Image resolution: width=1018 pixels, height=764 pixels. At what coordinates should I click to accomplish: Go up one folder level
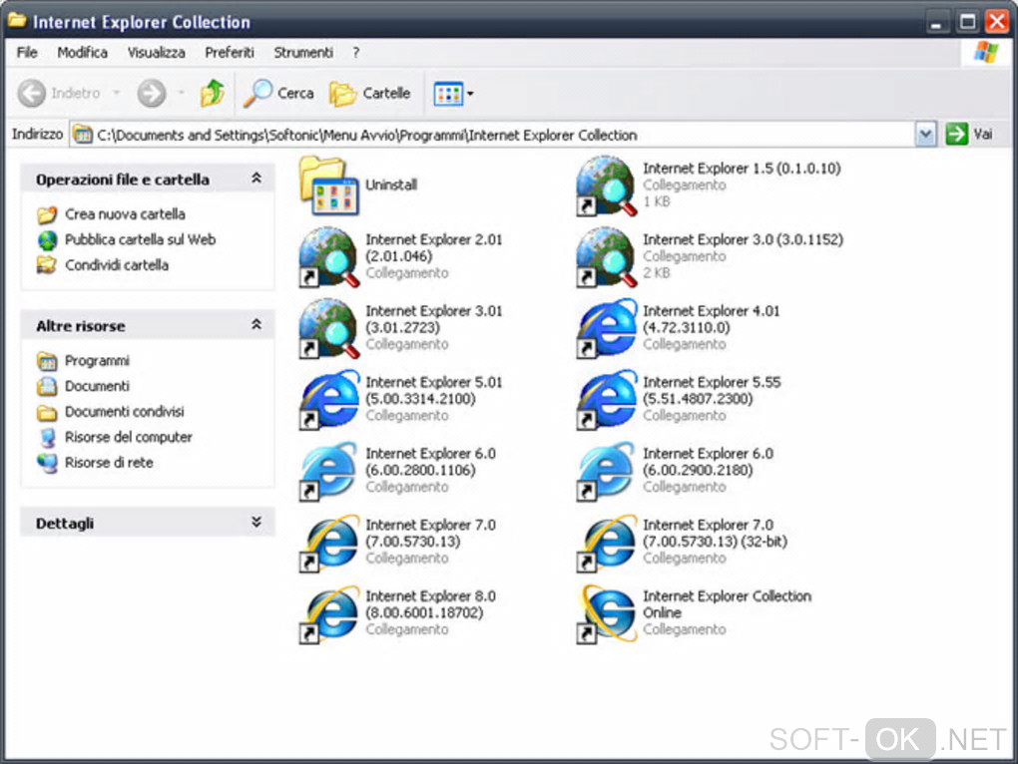[212, 94]
